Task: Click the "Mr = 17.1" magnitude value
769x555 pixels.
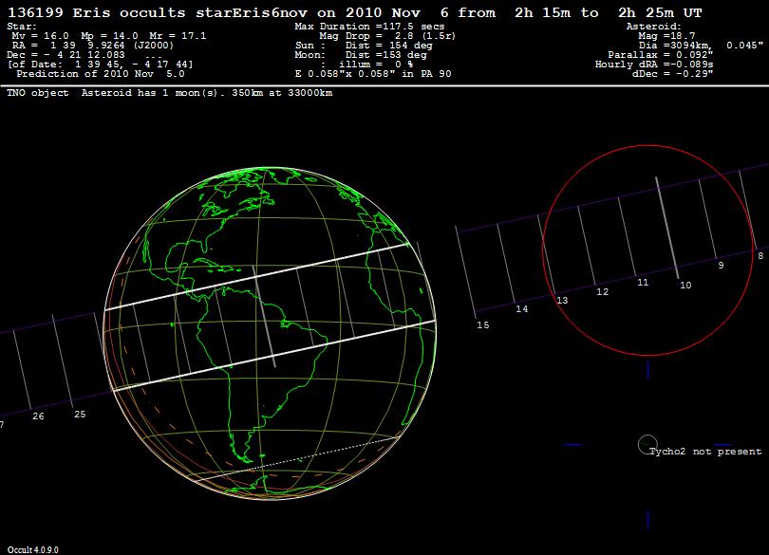Action: click(178, 36)
